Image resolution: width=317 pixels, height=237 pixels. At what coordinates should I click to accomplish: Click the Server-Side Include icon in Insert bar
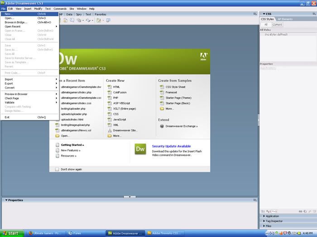pos(65,20)
